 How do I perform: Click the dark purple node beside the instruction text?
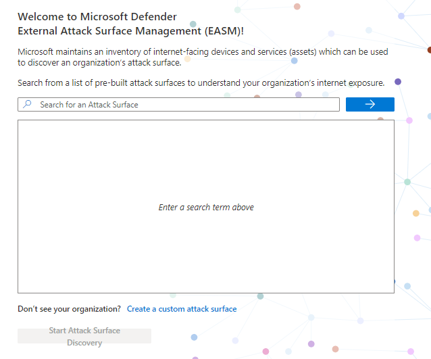[398, 82]
